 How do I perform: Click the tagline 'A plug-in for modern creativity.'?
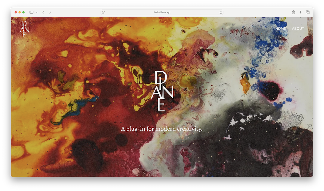coord(161,129)
